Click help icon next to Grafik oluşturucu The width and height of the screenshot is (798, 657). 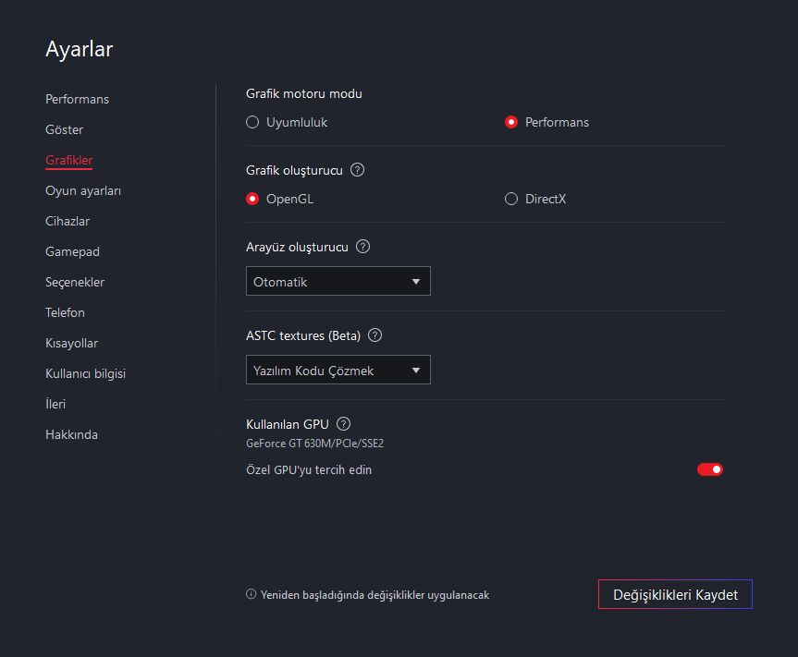click(358, 170)
